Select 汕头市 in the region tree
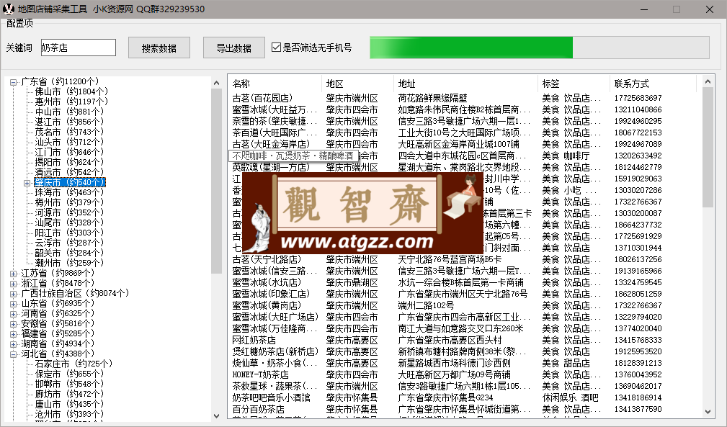 pos(69,142)
